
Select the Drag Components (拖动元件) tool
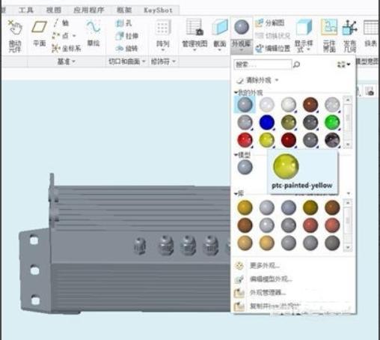coord(15,37)
